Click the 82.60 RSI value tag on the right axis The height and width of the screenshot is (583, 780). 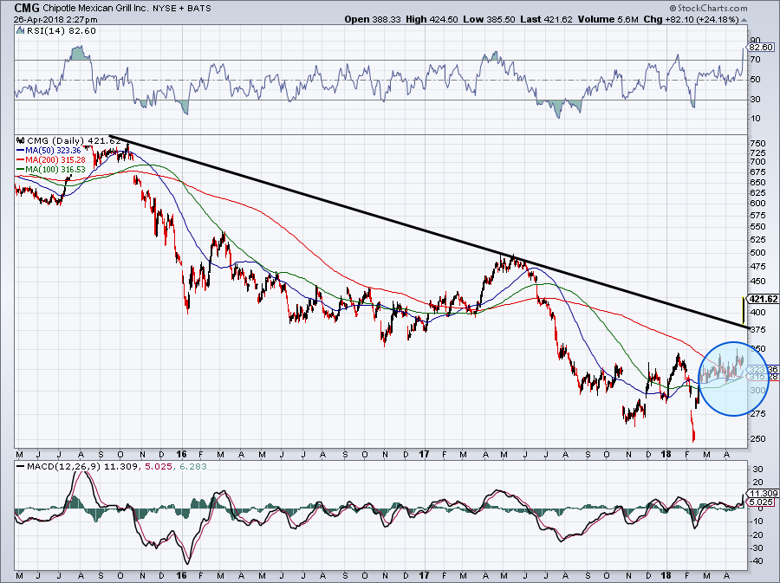pyautogui.click(x=761, y=48)
